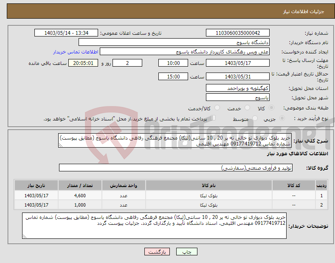Click the validity time field 15:00
This screenshot has width=335, height=263.
[173, 76]
